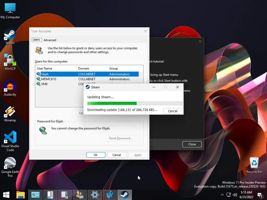Close the Steam updater window

point(177,87)
